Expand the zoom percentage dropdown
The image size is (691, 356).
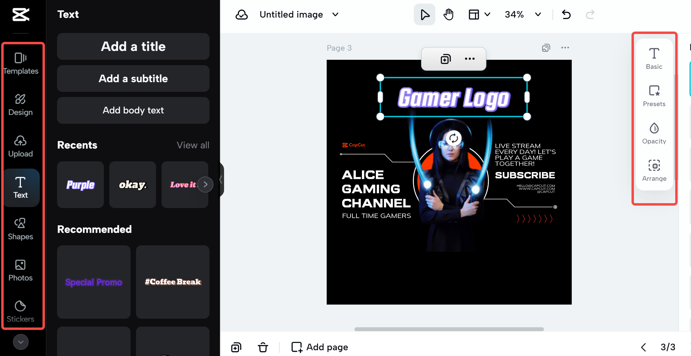[538, 15]
